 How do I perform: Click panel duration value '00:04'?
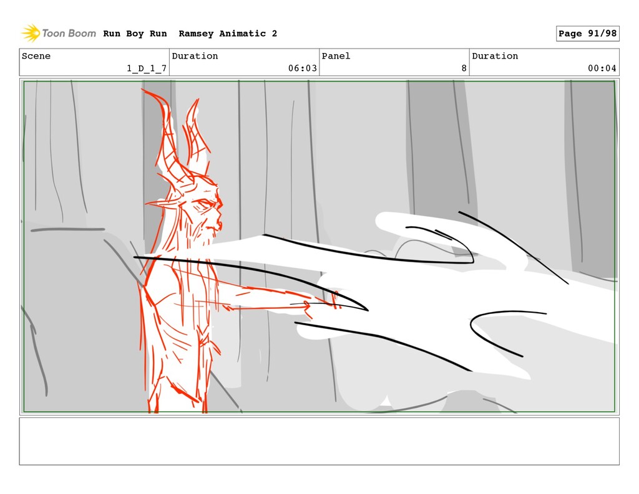point(602,69)
